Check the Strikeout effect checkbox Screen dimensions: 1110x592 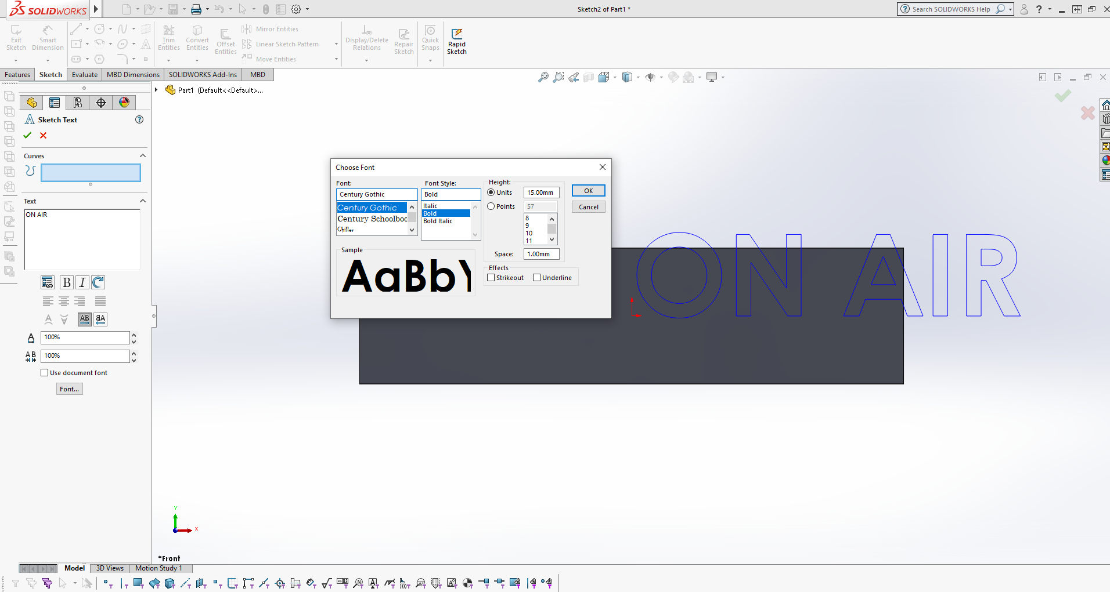click(x=491, y=277)
